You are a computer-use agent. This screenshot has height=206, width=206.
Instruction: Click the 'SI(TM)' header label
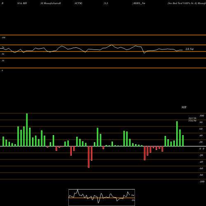click(78, 3)
